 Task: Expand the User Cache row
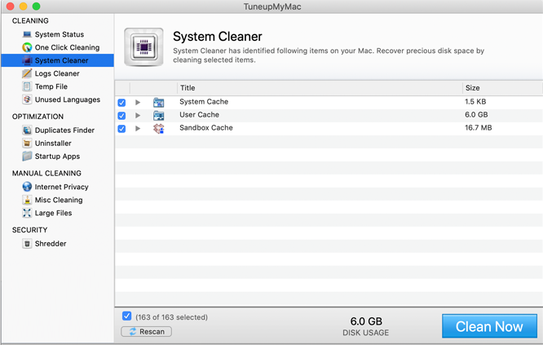click(138, 115)
